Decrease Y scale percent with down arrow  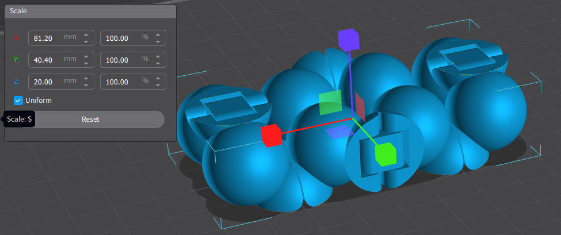158,64
